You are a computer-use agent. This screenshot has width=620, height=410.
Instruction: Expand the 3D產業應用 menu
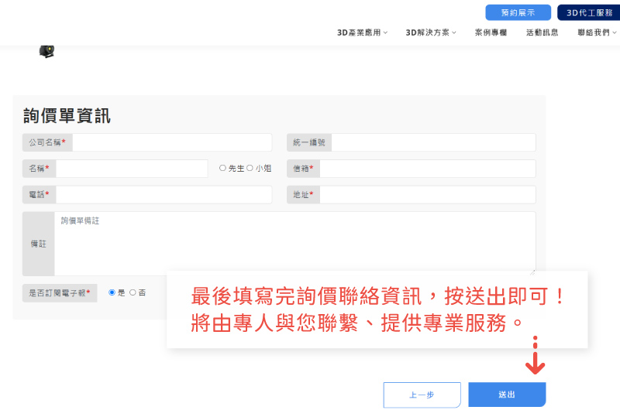point(362,32)
